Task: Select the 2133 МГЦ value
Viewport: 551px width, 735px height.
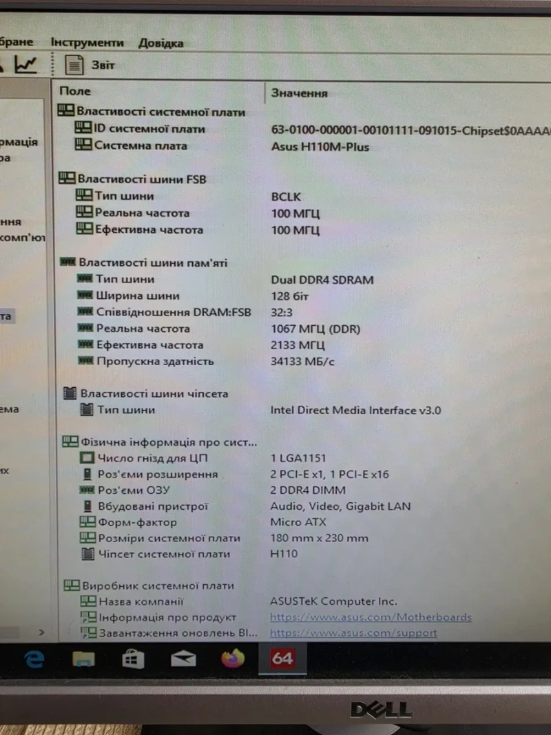Action: coord(298,346)
